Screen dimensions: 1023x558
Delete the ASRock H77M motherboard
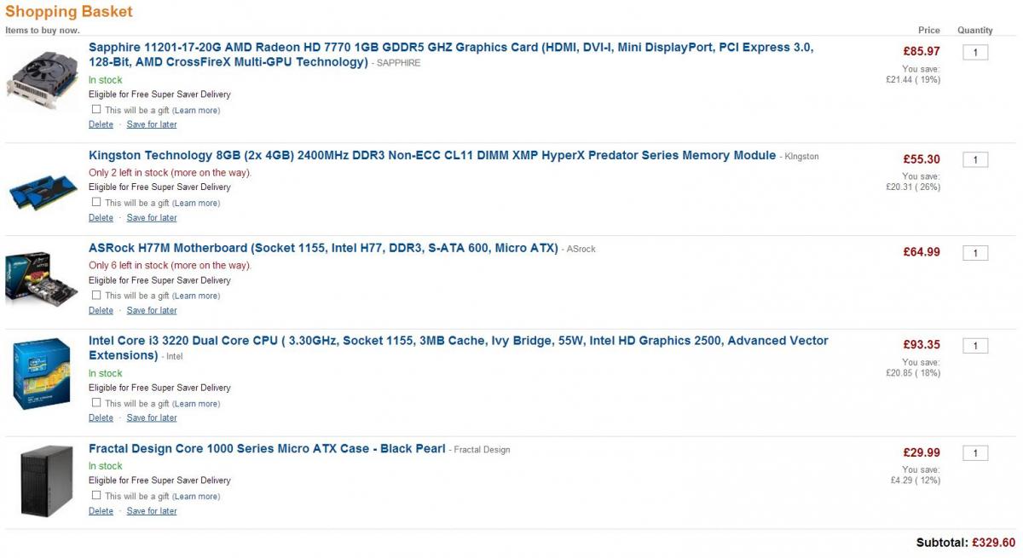point(101,311)
